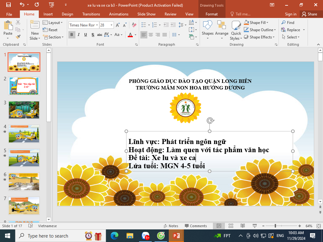Toggle Bold formatting
This screenshot has height=242, width=323.
(x=72, y=35)
